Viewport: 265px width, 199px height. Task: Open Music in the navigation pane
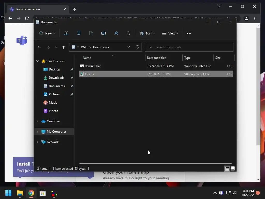[53, 103]
